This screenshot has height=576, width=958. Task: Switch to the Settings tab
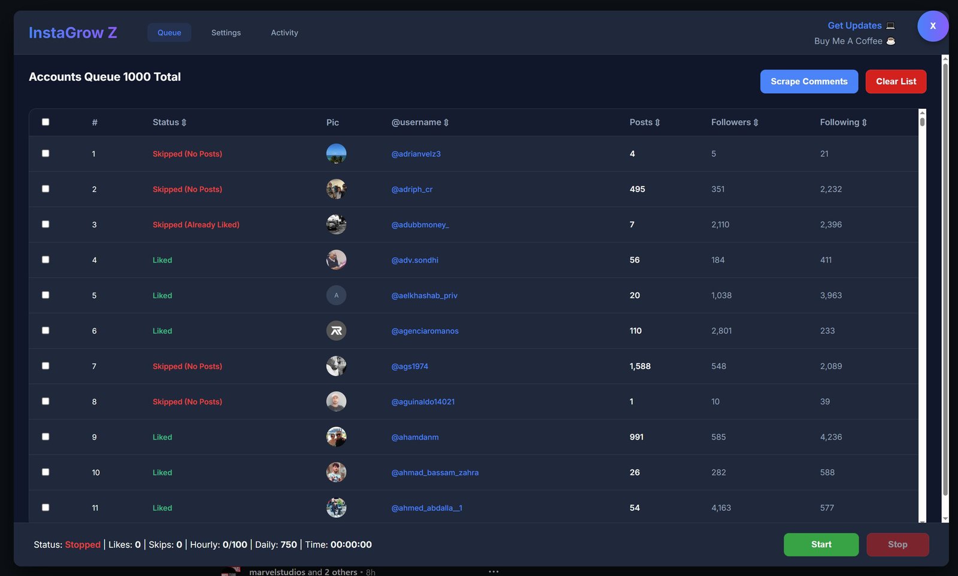(x=226, y=32)
